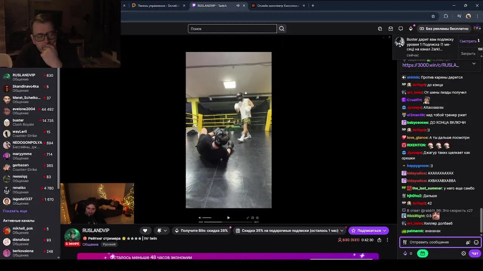Switch to Онлайн кинотеатр Кинопоиск tab

coord(278,6)
